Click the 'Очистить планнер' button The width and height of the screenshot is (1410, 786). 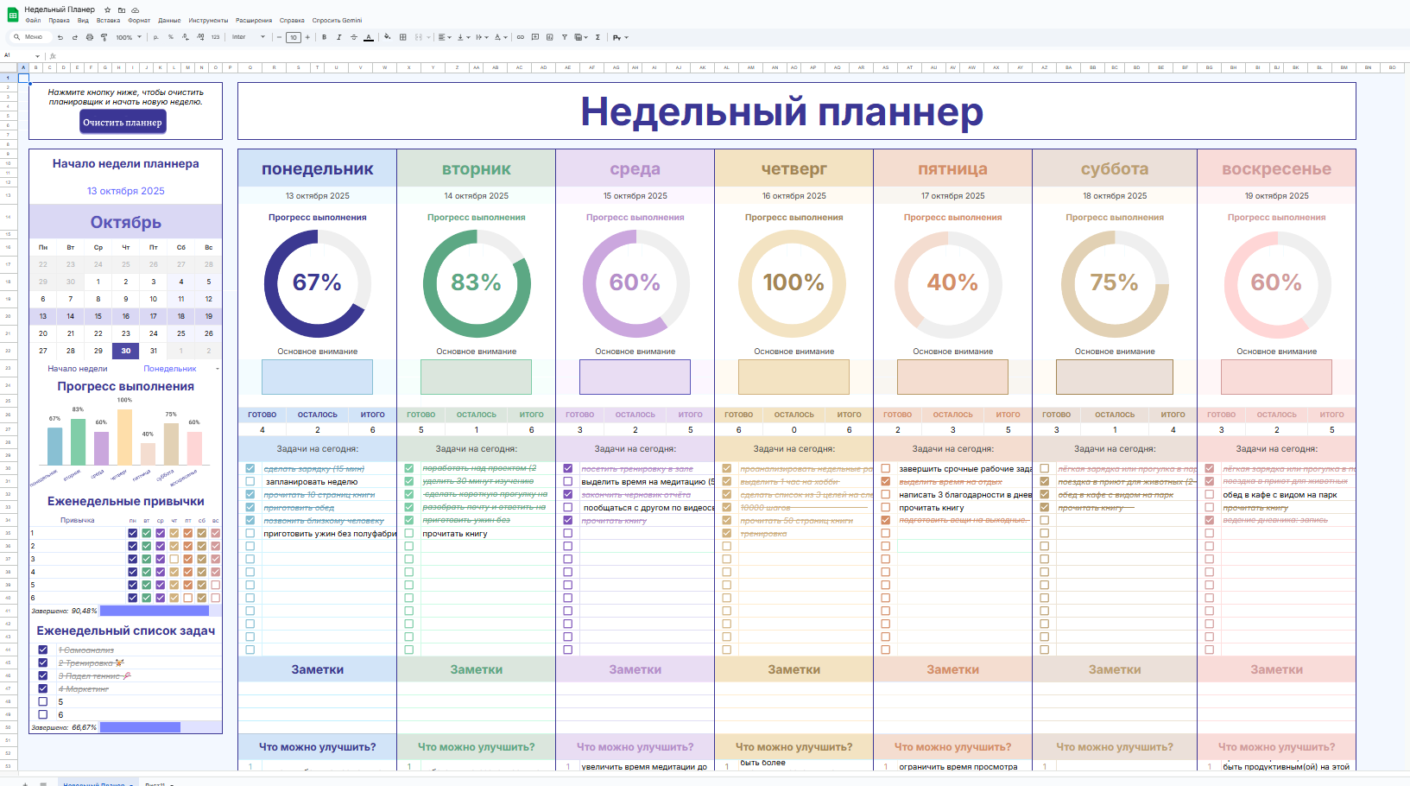[123, 123]
